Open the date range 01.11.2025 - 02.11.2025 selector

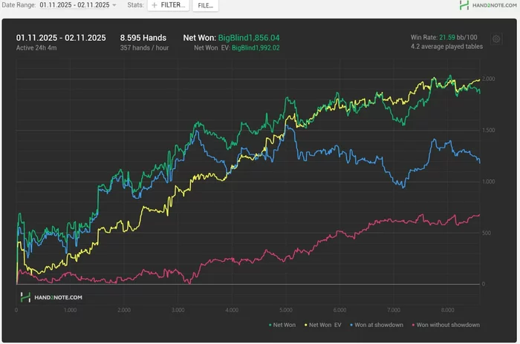[x=74, y=5]
